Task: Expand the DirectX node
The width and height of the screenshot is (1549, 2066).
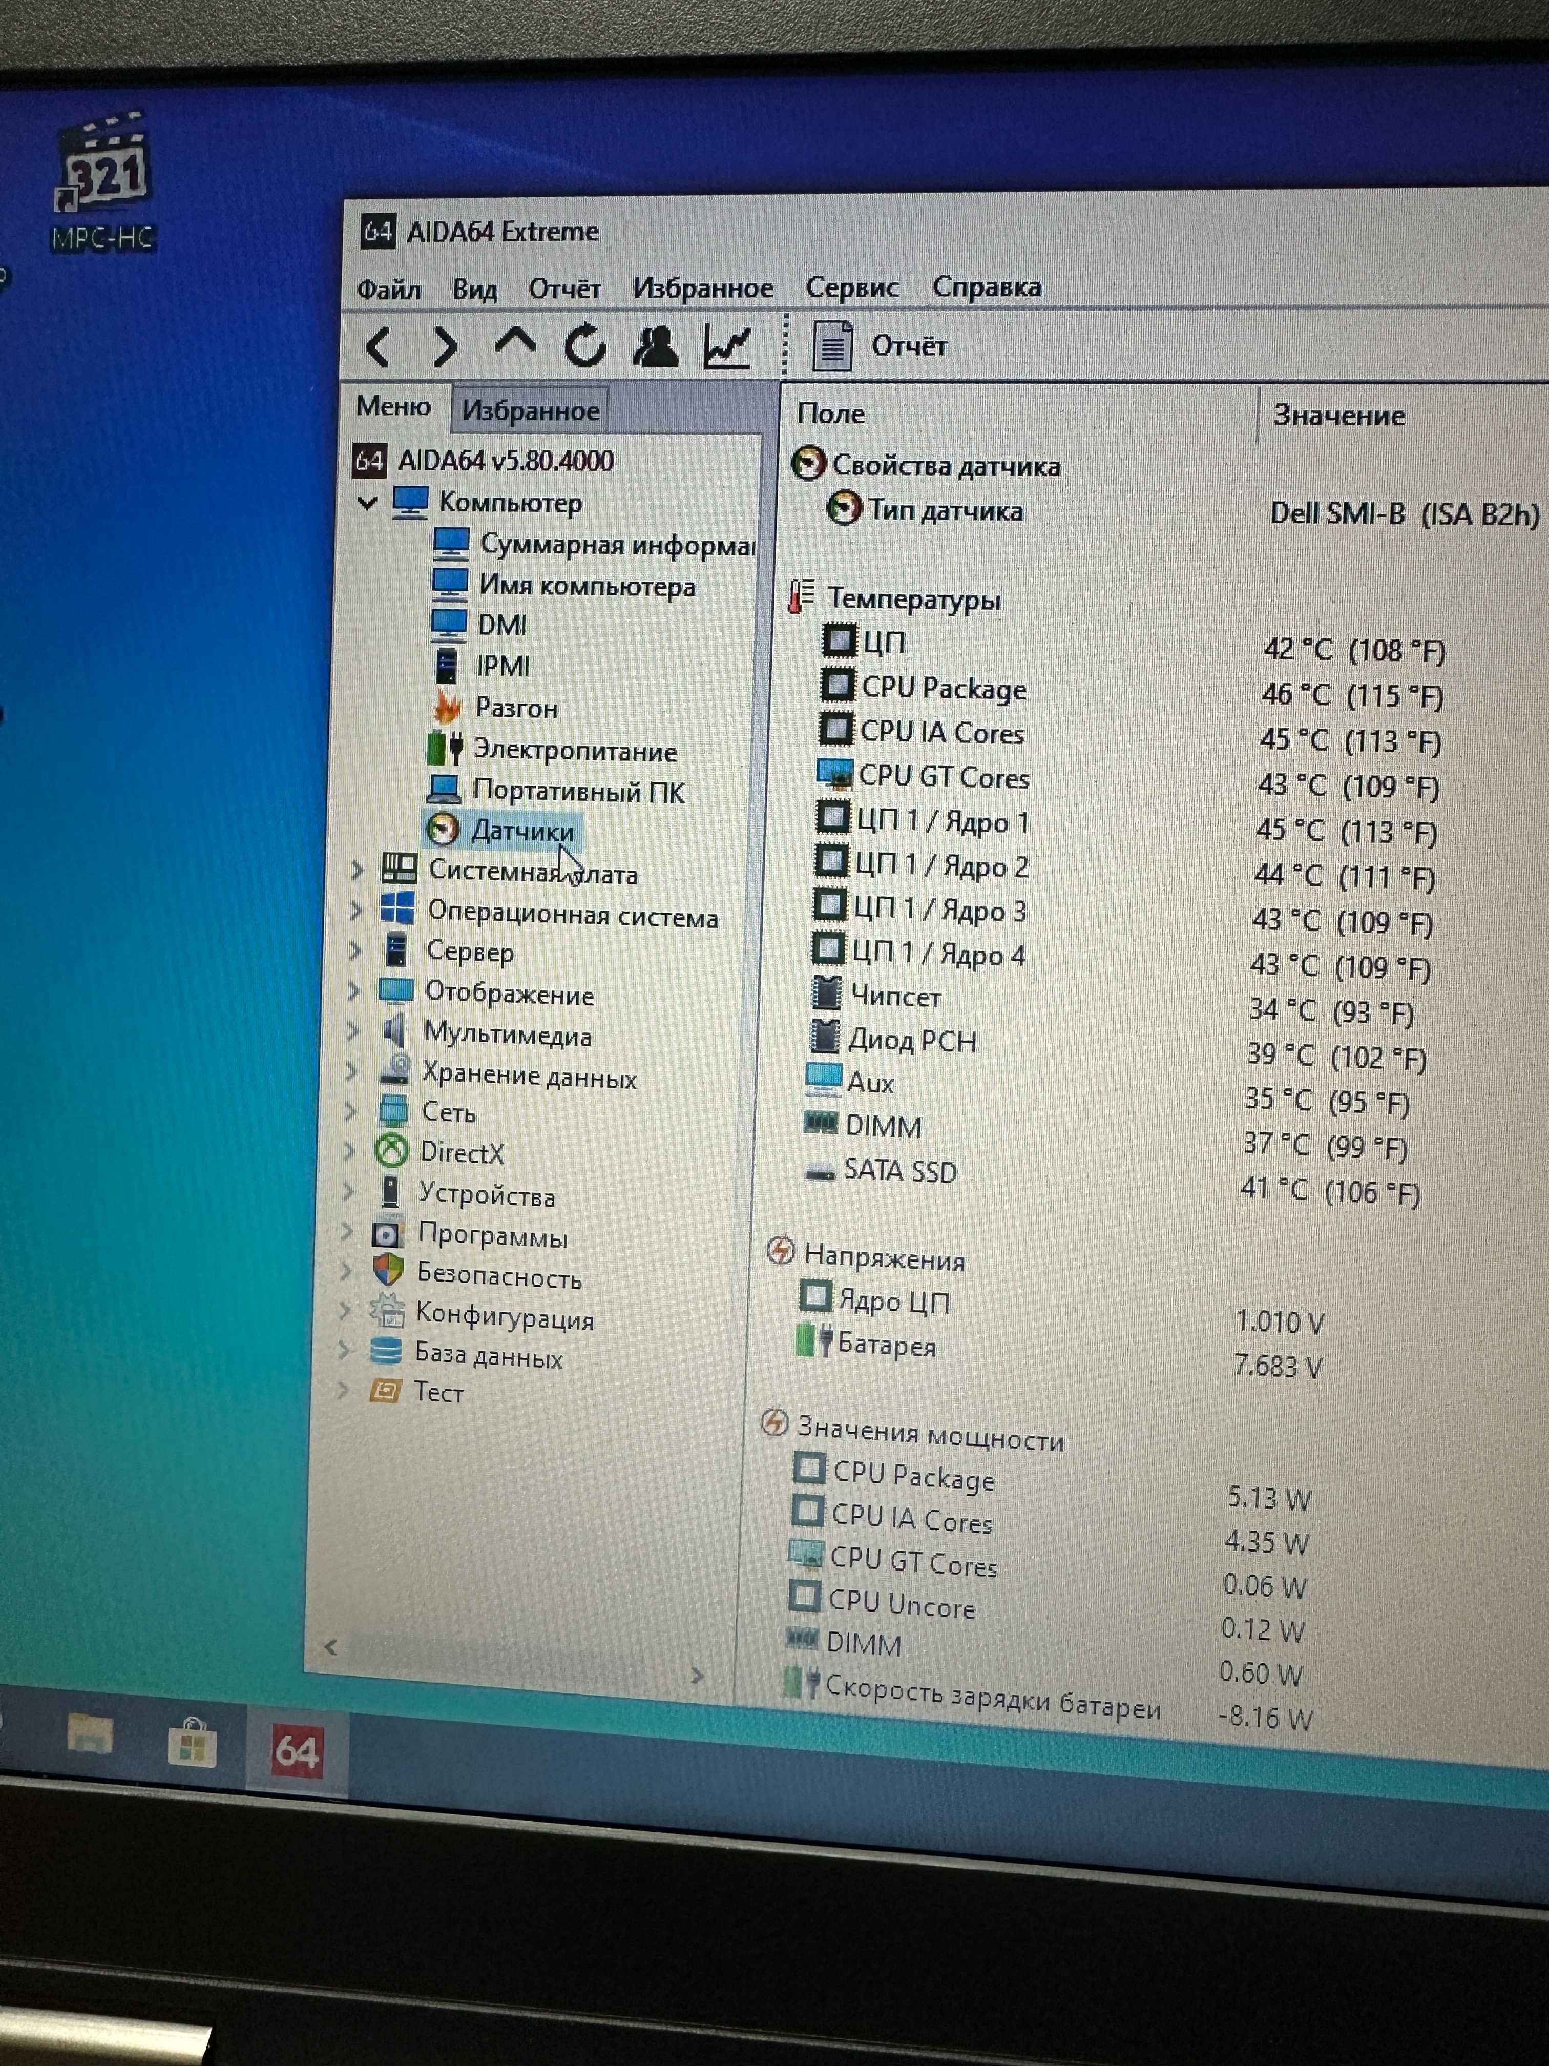Action: pos(350,1151)
